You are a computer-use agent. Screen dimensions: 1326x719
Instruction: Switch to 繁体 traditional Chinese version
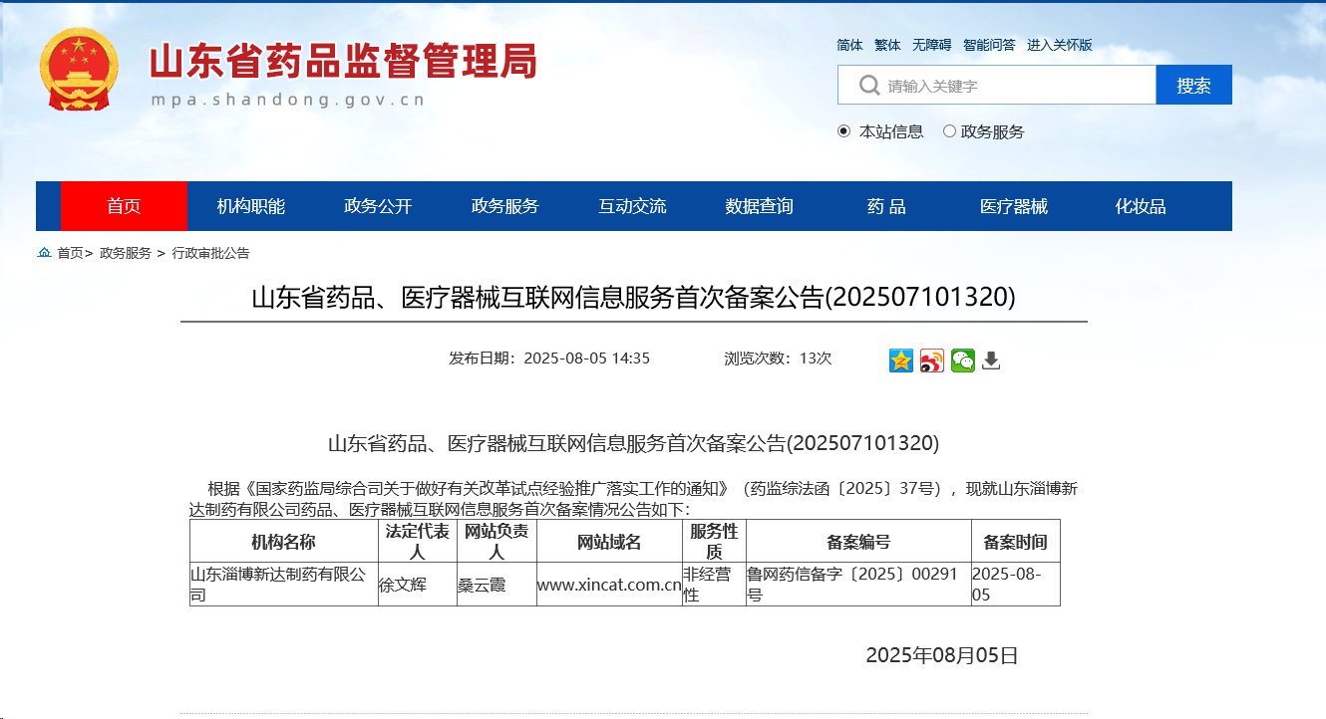click(886, 45)
